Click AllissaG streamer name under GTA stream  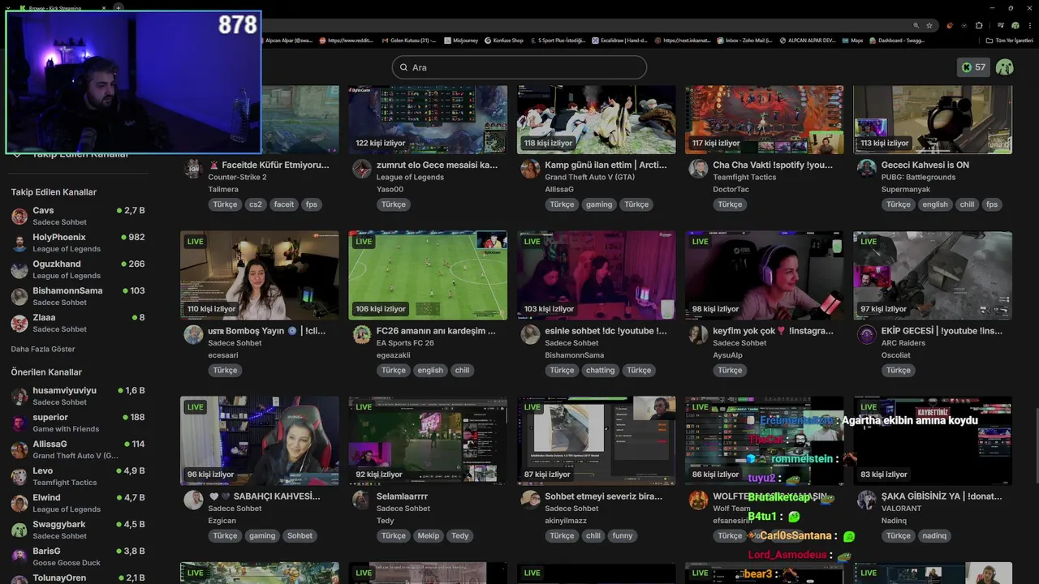point(559,189)
